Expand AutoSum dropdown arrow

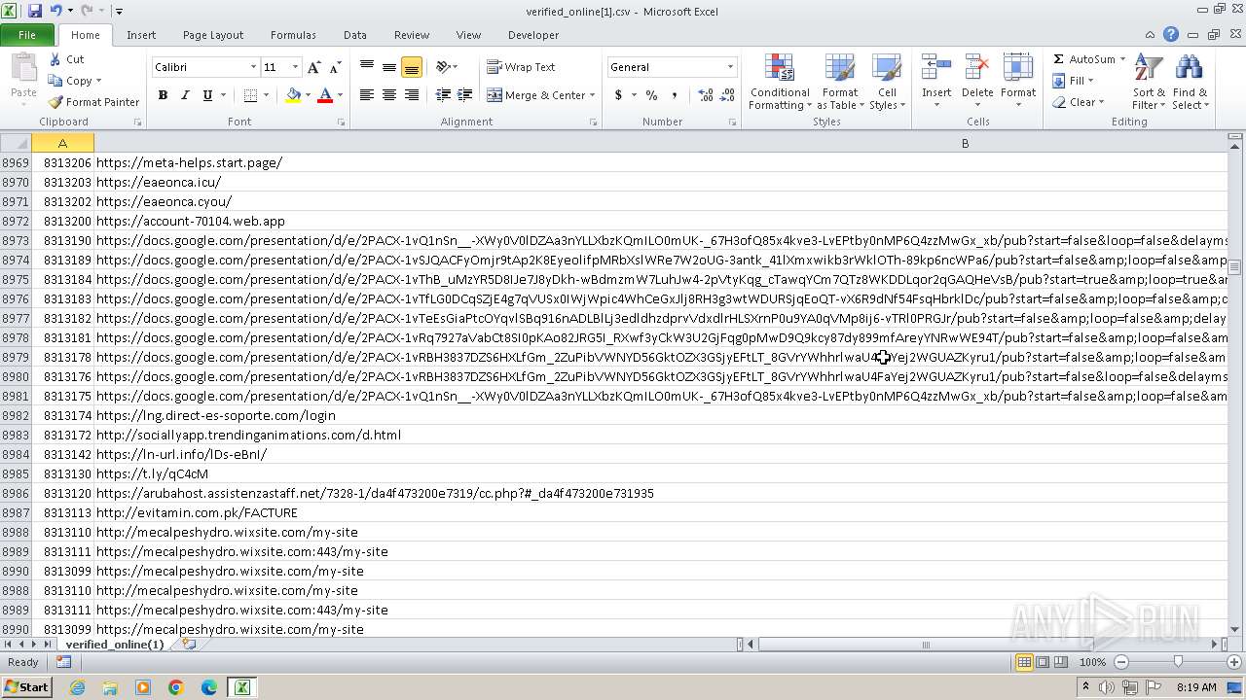(x=1122, y=59)
